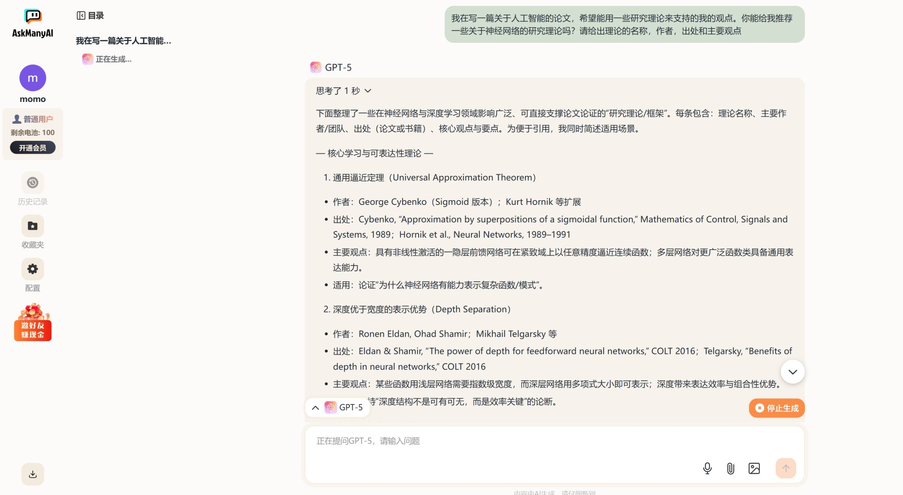Click the 开通会员 membership button
Viewport: 903px width, 495px height.
(32, 147)
